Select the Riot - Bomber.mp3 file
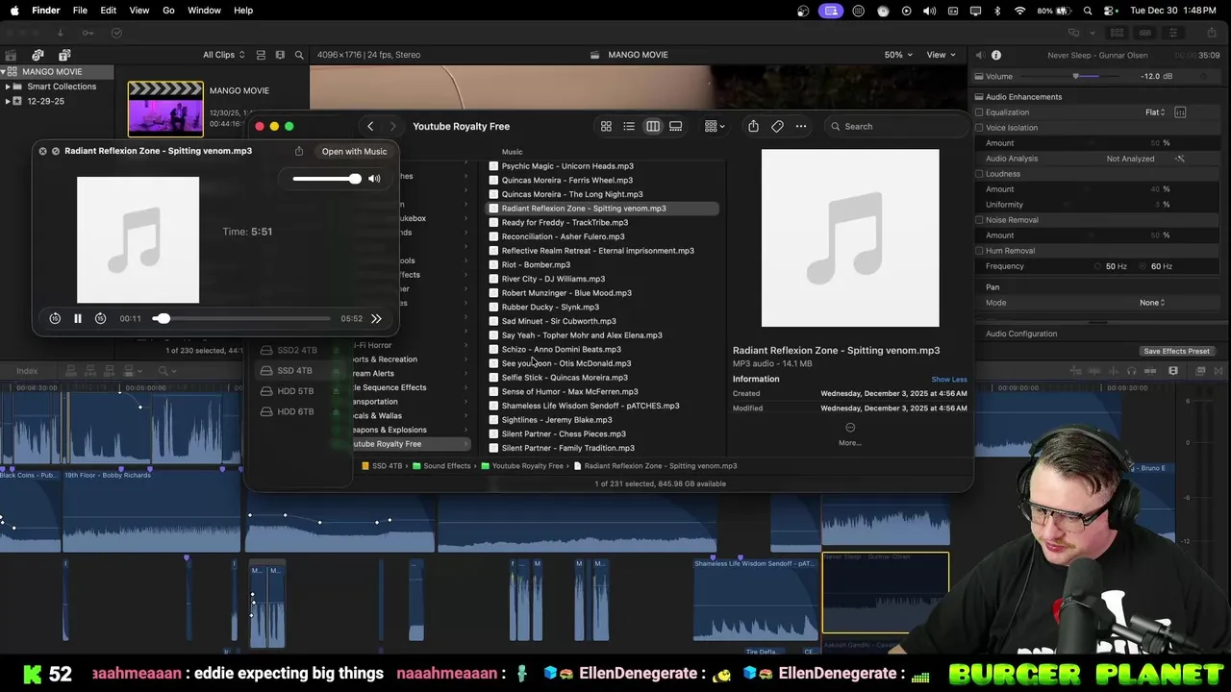 coord(536,264)
